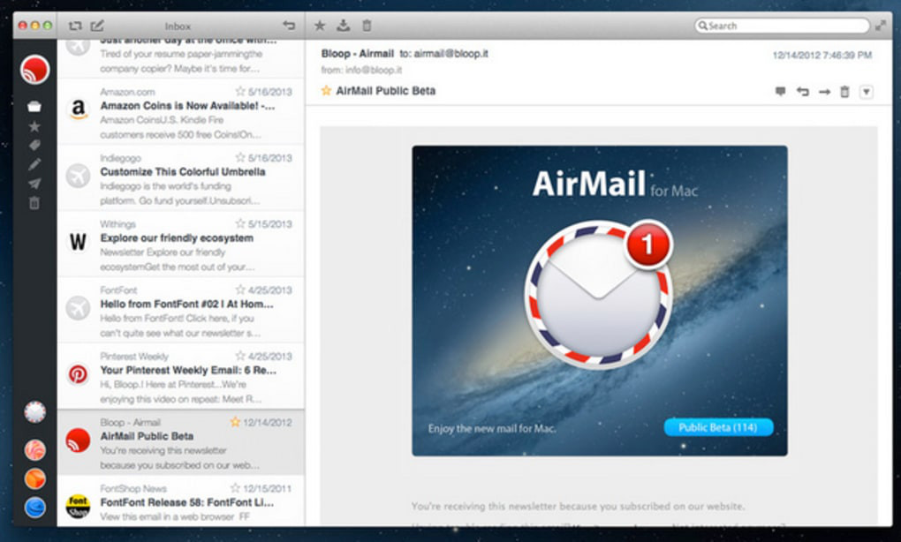Click recipient address airmail@bloop.it

point(450,53)
